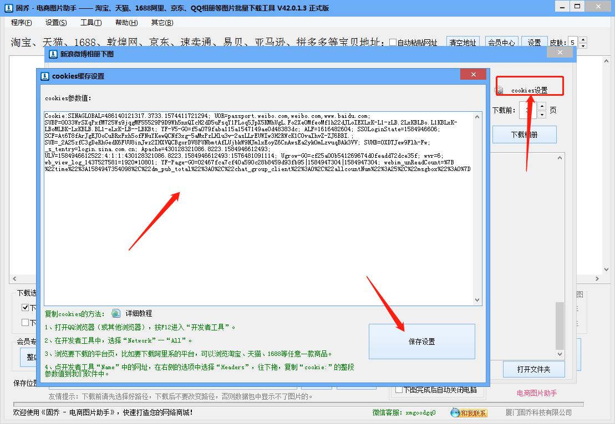Click 厦门固乔科技有限公司 in status bar

[x=538, y=412]
